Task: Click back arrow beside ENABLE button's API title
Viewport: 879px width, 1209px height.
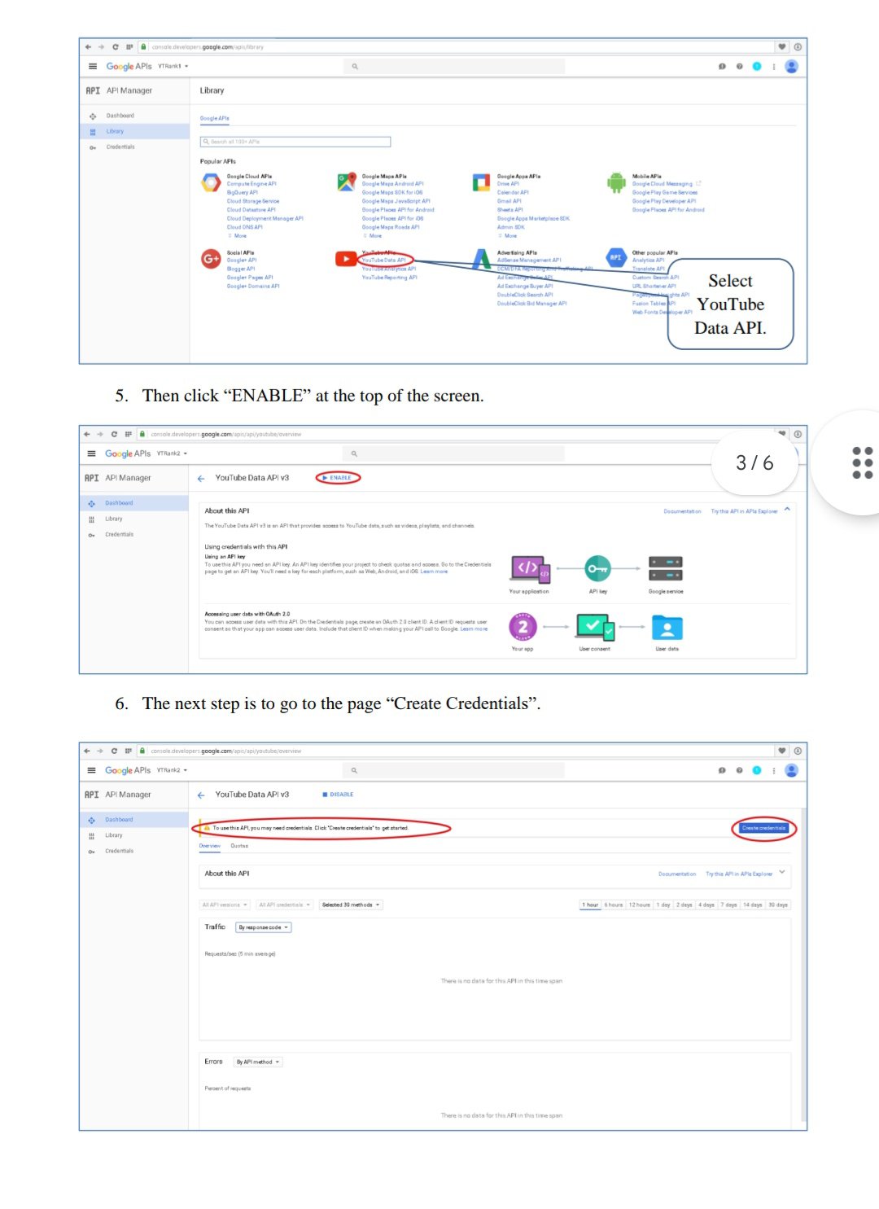Action: pyautogui.click(x=201, y=479)
